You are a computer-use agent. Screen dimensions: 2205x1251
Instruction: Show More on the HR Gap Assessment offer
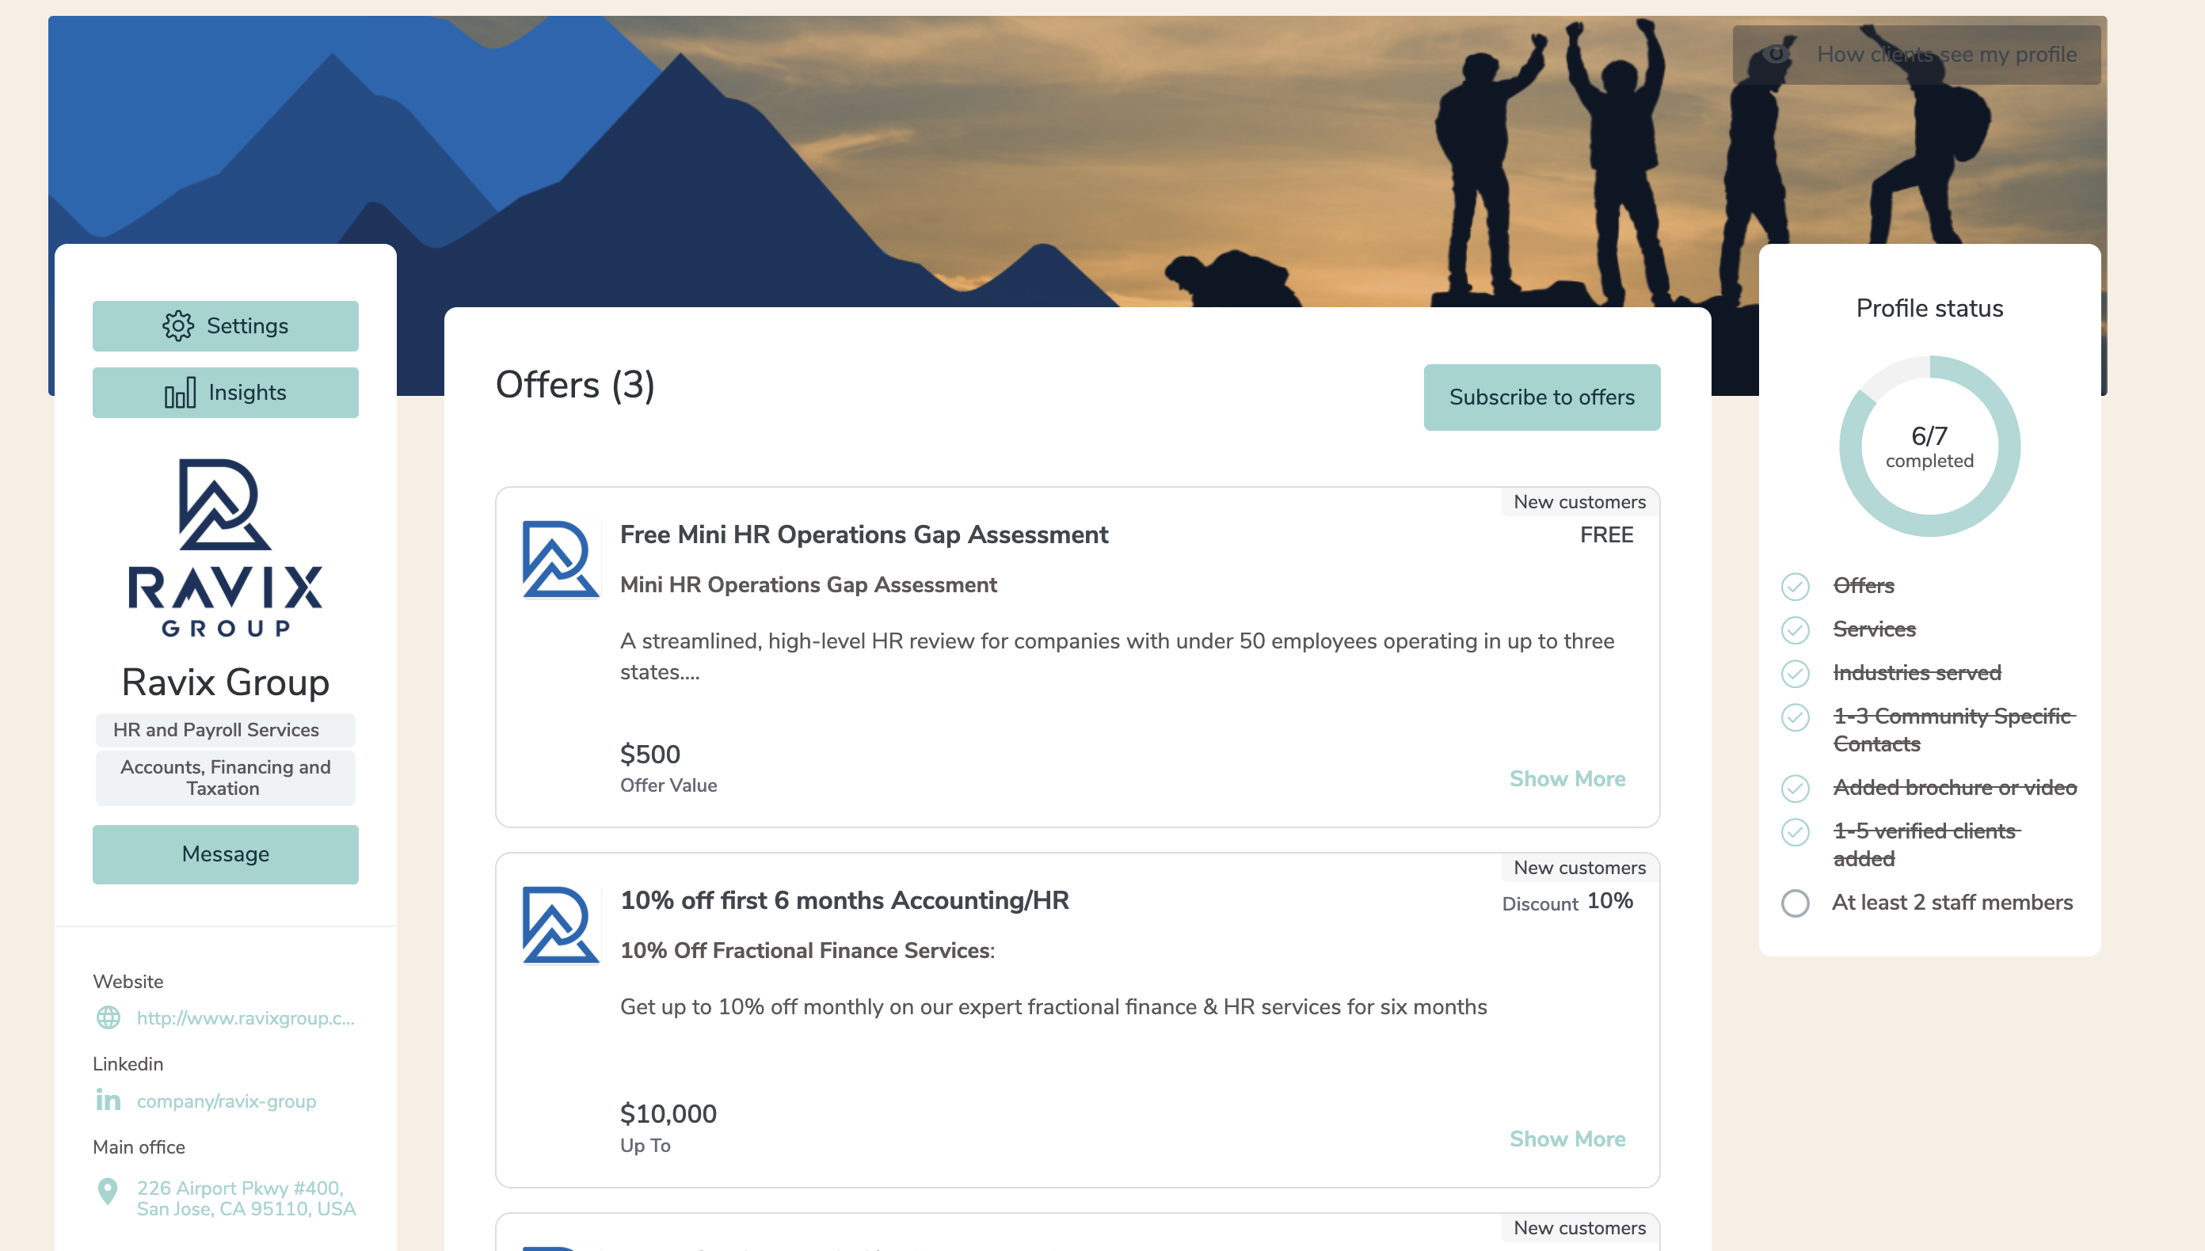pos(1567,778)
